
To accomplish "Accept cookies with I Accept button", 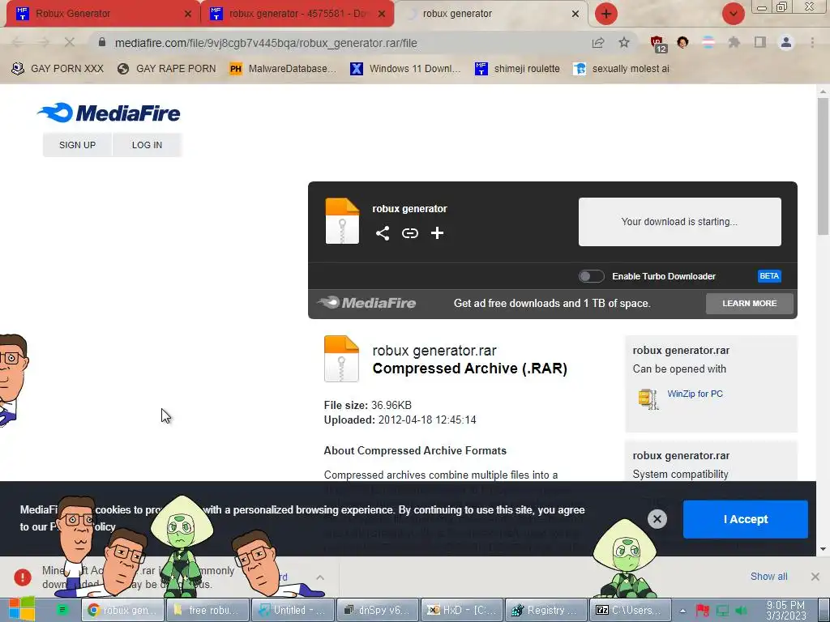I will coord(746,519).
